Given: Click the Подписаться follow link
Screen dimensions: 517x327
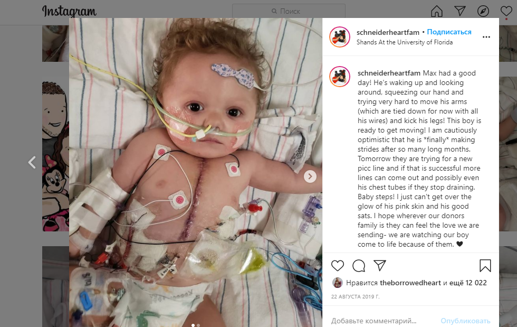Looking at the screenshot, I should 449,32.
